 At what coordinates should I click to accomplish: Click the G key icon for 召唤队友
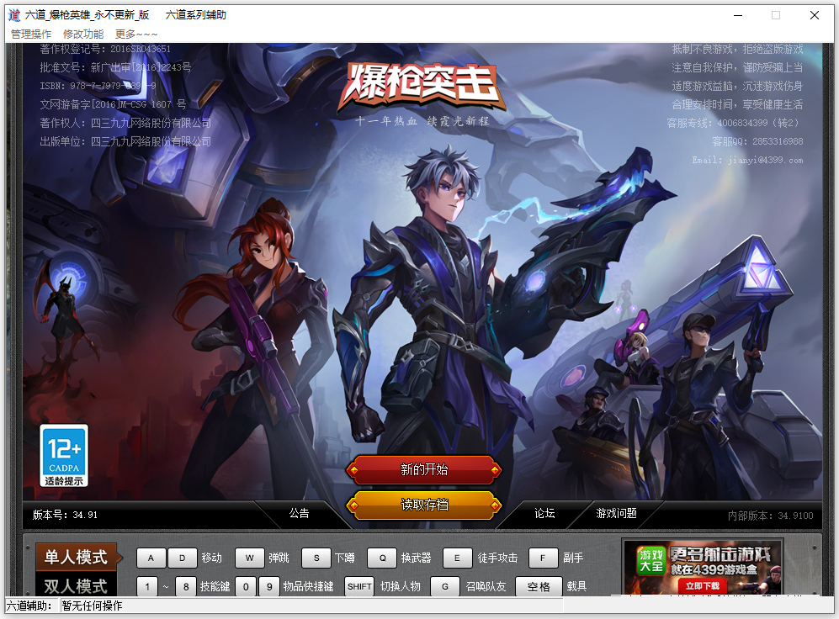444,586
